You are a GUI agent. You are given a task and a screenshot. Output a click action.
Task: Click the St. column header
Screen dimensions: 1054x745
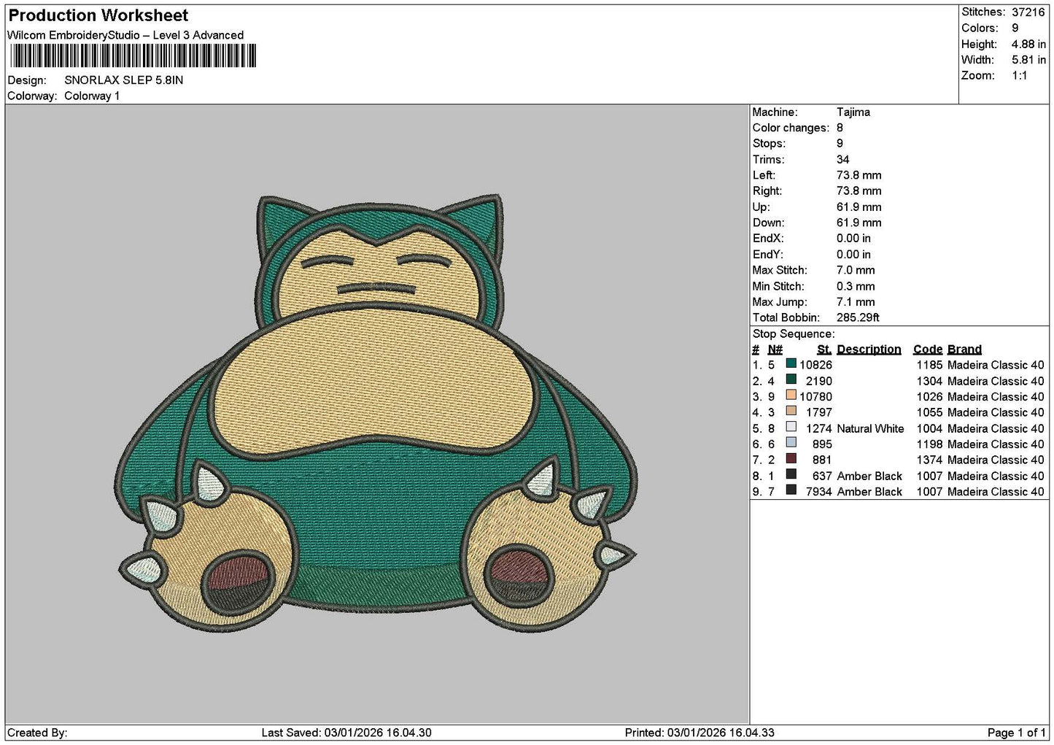click(x=824, y=350)
